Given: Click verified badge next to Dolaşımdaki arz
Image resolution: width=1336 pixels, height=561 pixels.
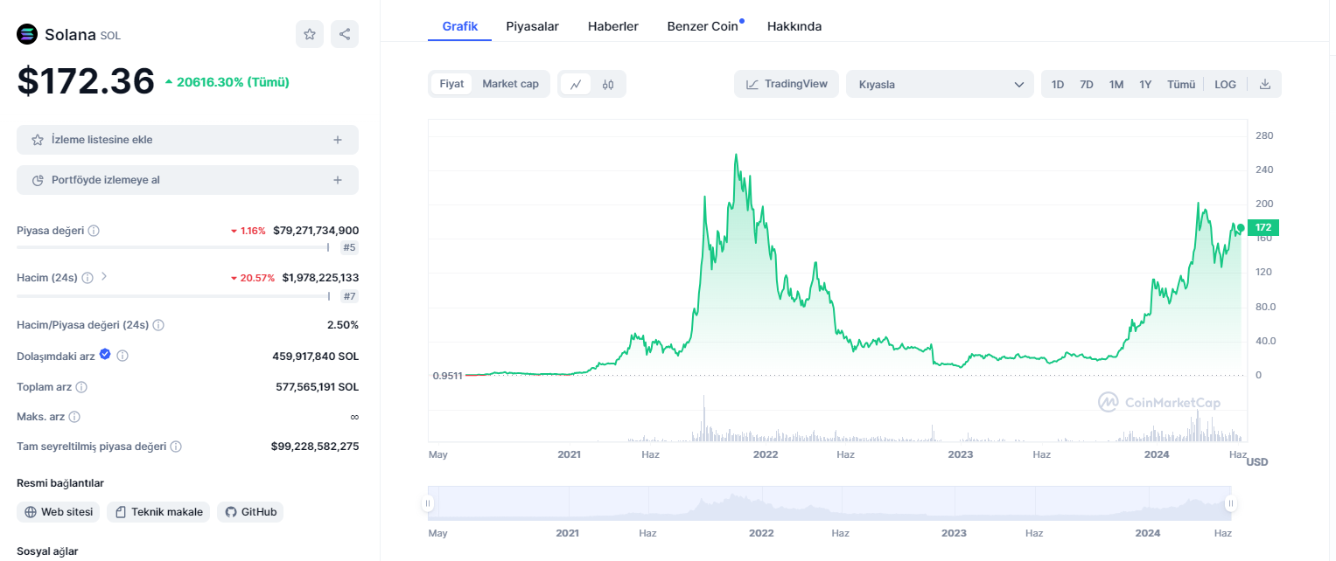Looking at the screenshot, I should point(105,354).
